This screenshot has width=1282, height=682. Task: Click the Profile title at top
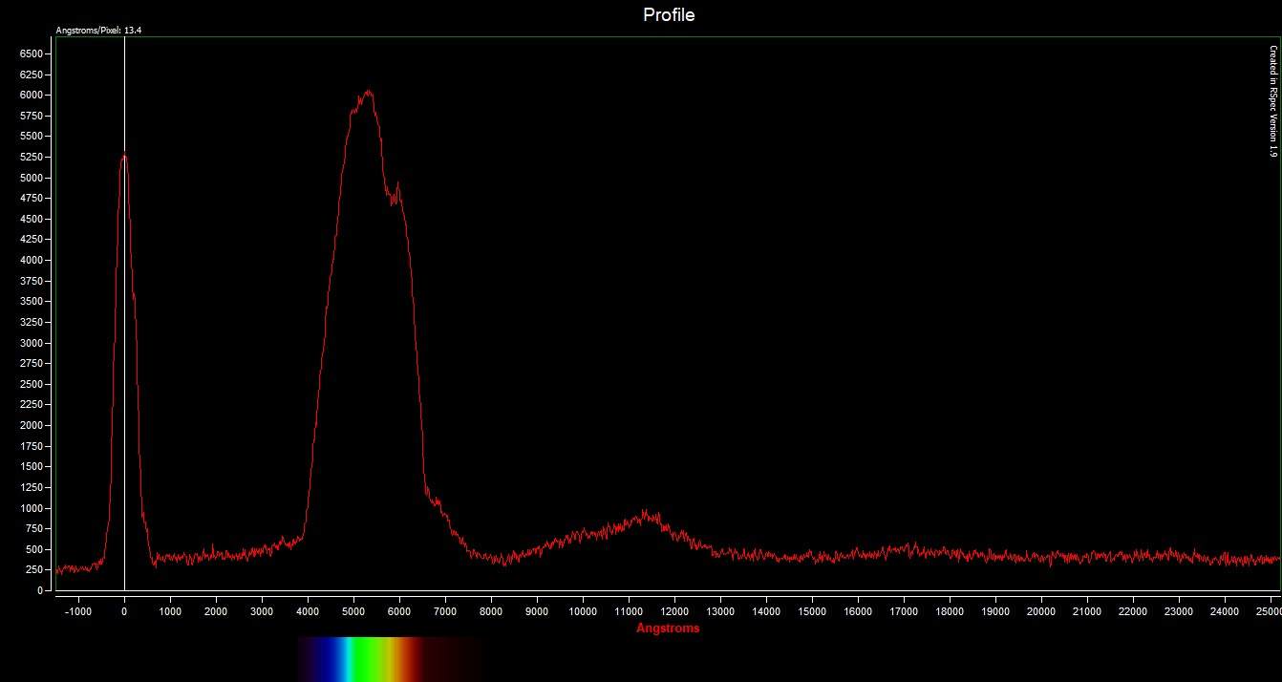pos(669,14)
